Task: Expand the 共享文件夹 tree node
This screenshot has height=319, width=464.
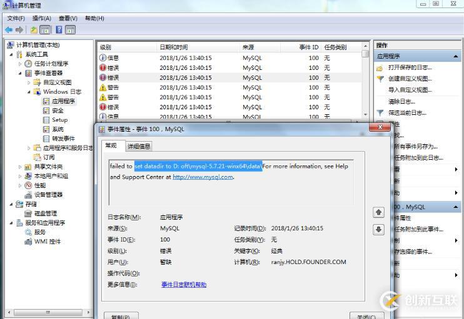Action: tap(20, 167)
